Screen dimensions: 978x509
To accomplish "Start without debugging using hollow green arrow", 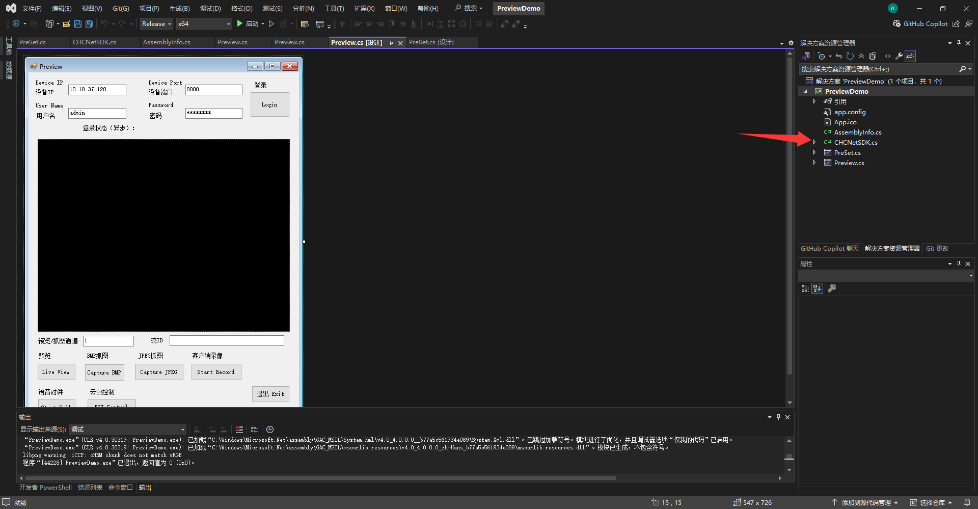I will tap(271, 24).
